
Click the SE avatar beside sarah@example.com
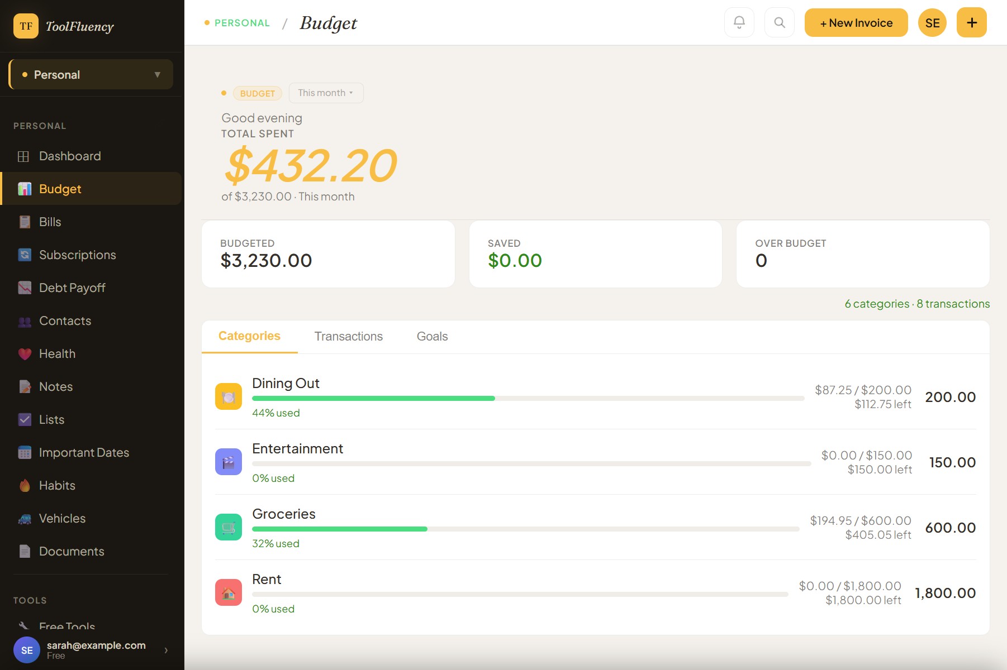tap(27, 650)
